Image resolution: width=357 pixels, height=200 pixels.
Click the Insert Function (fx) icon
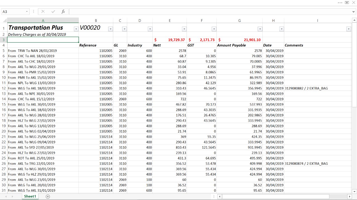tap(63, 11)
